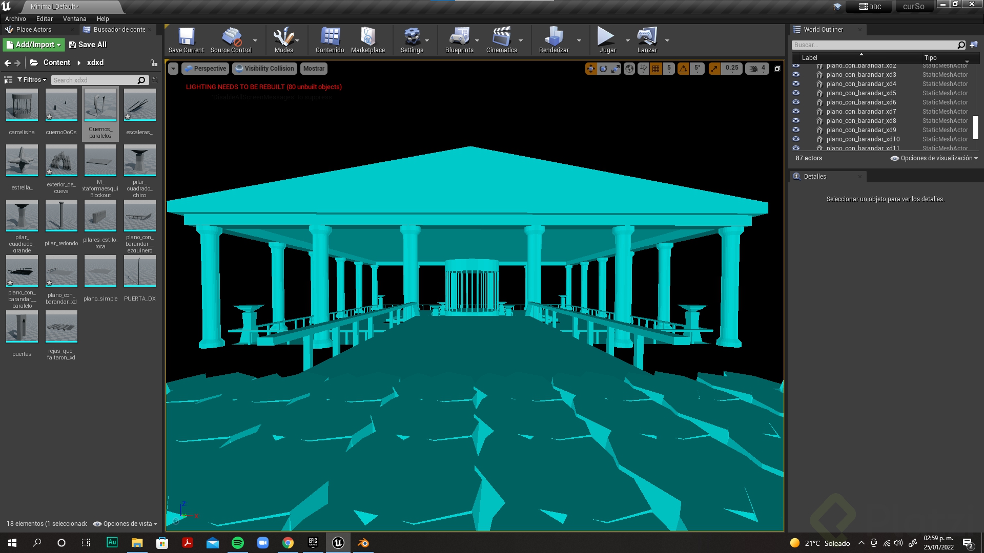
Task: Open the Ventana menu
Action: point(74,18)
